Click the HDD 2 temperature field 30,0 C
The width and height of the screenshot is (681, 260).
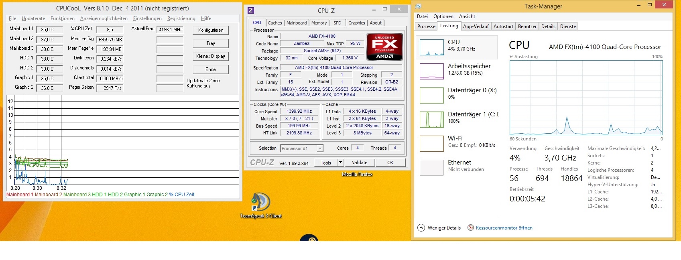click(50, 69)
